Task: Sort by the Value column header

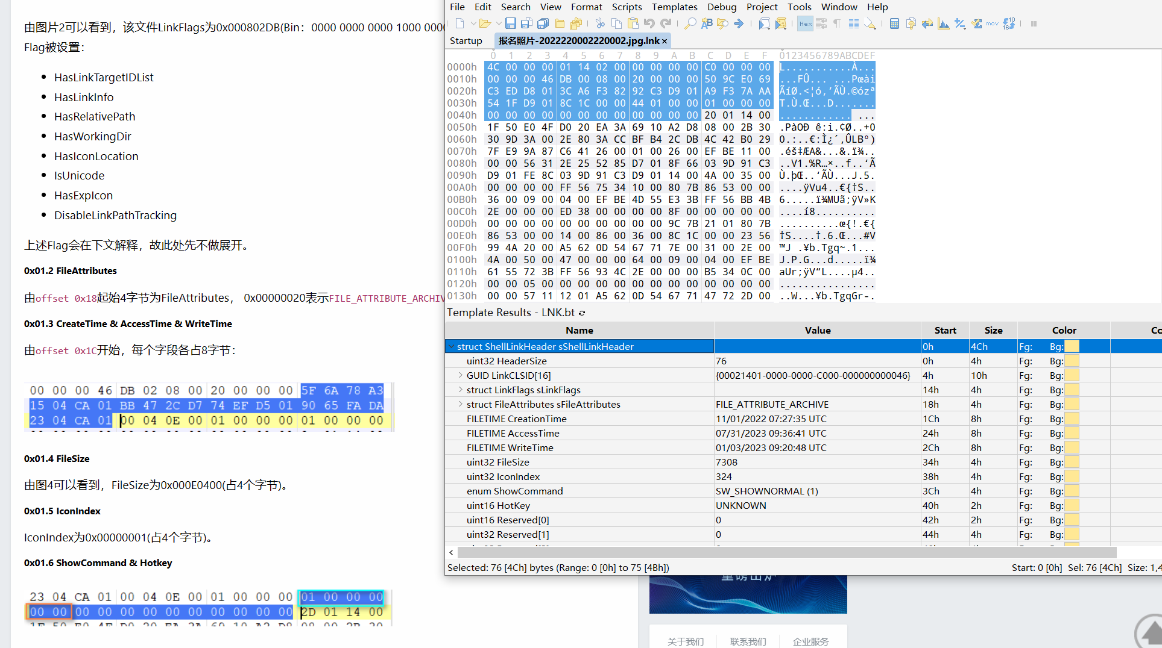Action: coord(818,330)
